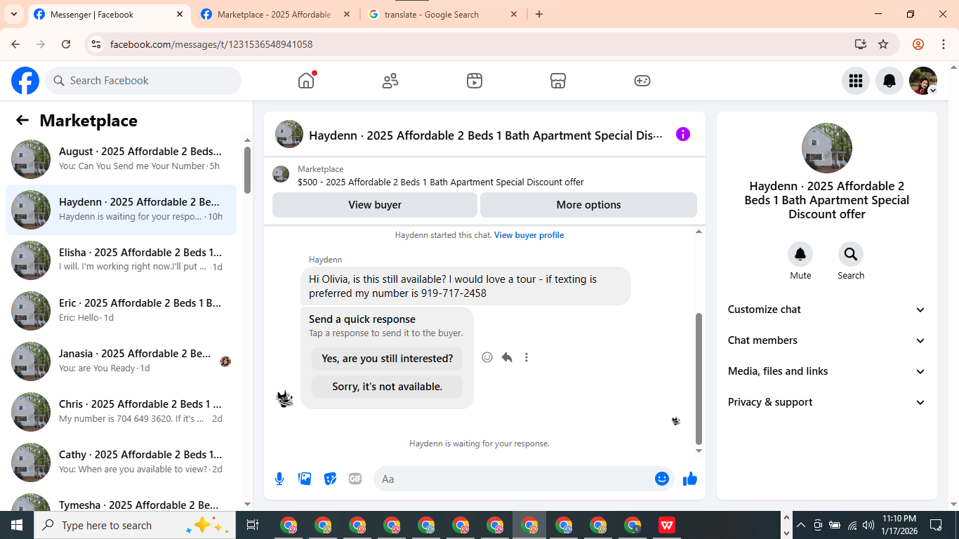Open the clock showing 11:10 PM
Image resolution: width=959 pixels, height=539 pixels.
point(899,525)
